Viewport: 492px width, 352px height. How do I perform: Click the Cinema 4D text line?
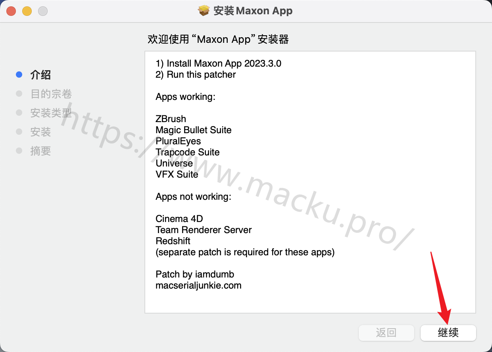click(179, 219)
